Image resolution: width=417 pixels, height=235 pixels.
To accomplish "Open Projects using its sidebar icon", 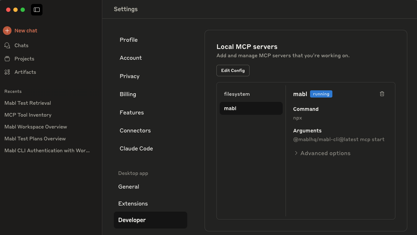I will tap(8, 59).
